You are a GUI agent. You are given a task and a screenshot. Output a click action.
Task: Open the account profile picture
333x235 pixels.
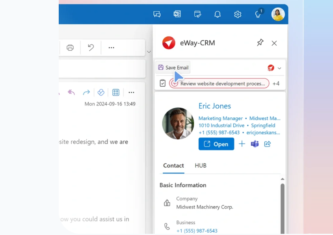coord(278,14)
